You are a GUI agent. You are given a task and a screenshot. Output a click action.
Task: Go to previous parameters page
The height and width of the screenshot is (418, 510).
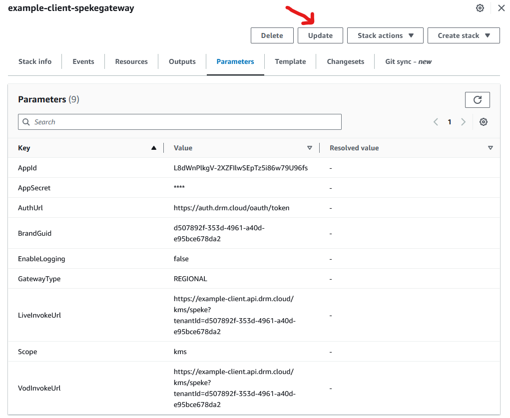pos(436,122)
